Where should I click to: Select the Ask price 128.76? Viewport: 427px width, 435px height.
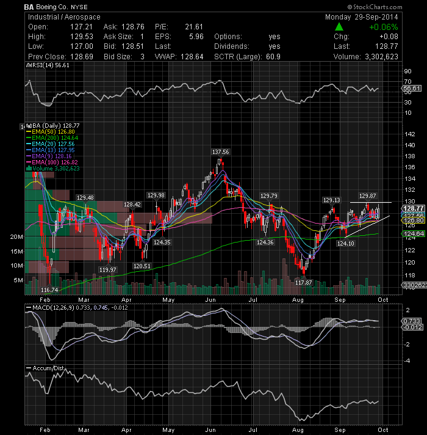tap(133, 27)
